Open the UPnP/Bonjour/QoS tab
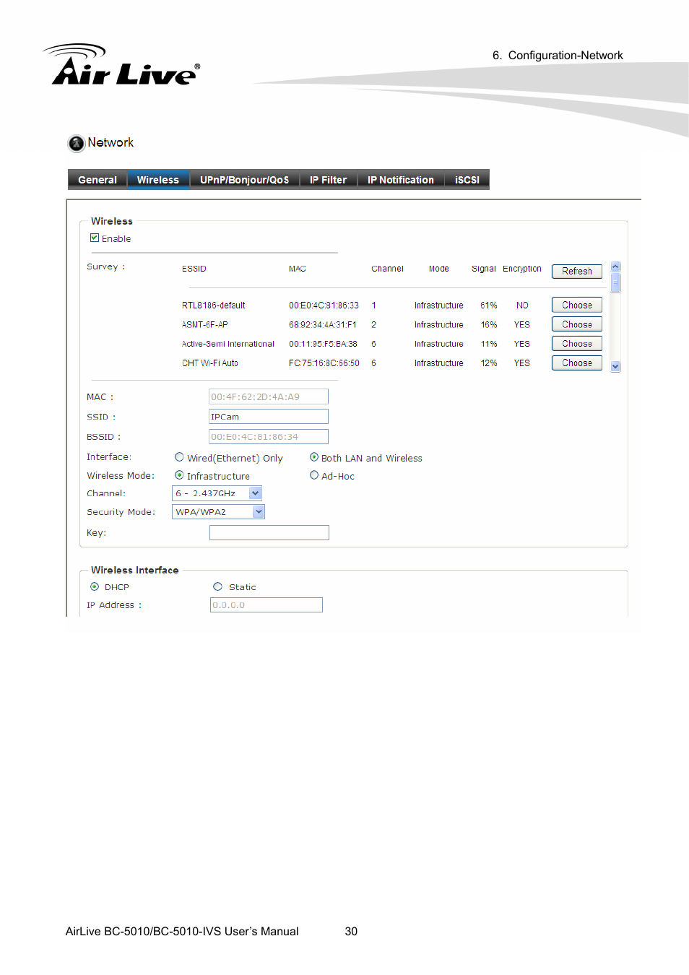Image resolution: width=689 pixels, height=975 pixels. 244,180
